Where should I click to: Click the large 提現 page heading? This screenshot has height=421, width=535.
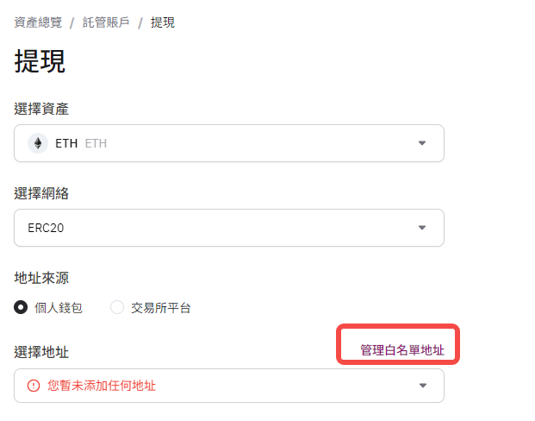[x=40, y=61]
